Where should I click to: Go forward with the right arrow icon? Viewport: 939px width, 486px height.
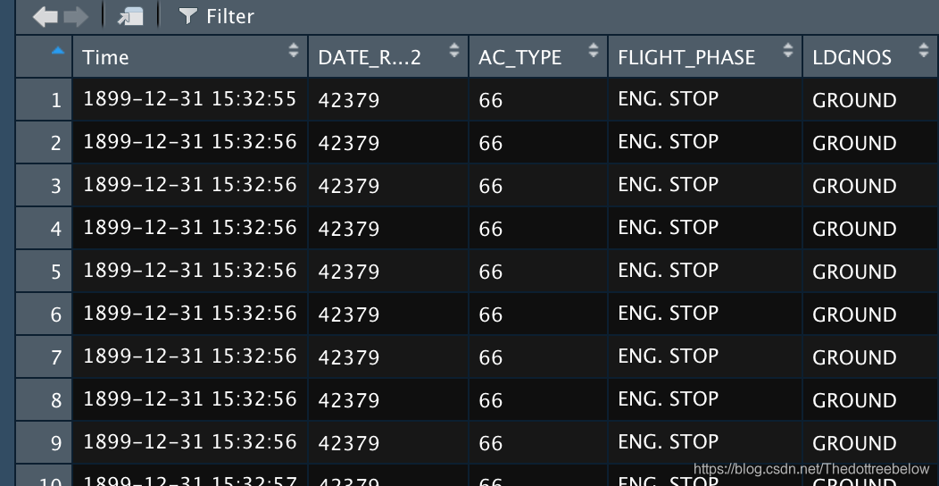click(76, 16)
